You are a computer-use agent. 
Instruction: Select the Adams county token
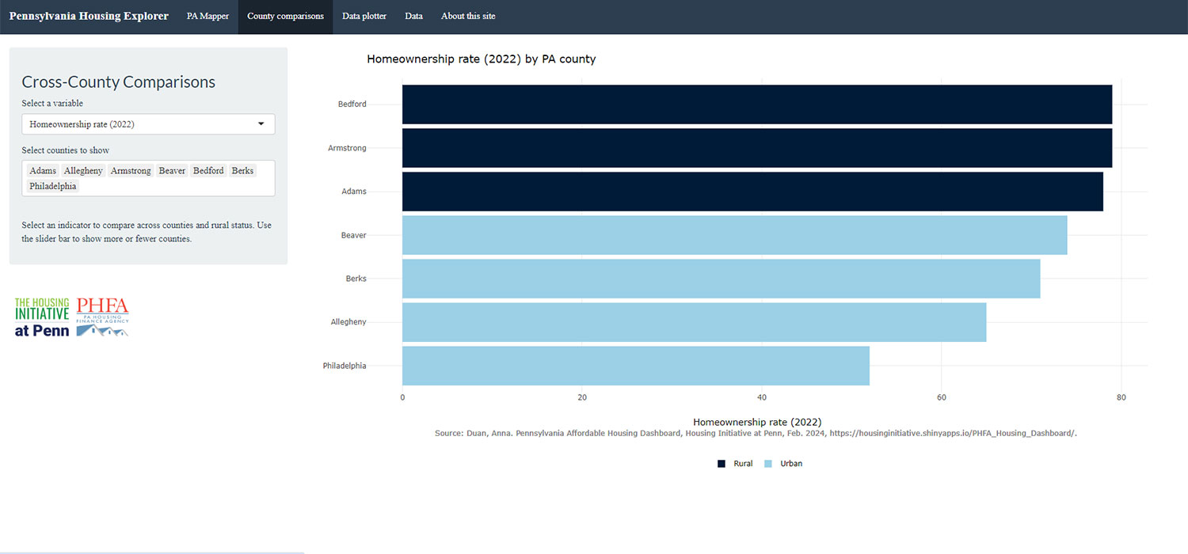[42, 170]
